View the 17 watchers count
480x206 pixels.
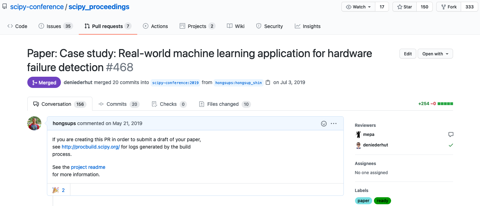(x=382, y=7)
